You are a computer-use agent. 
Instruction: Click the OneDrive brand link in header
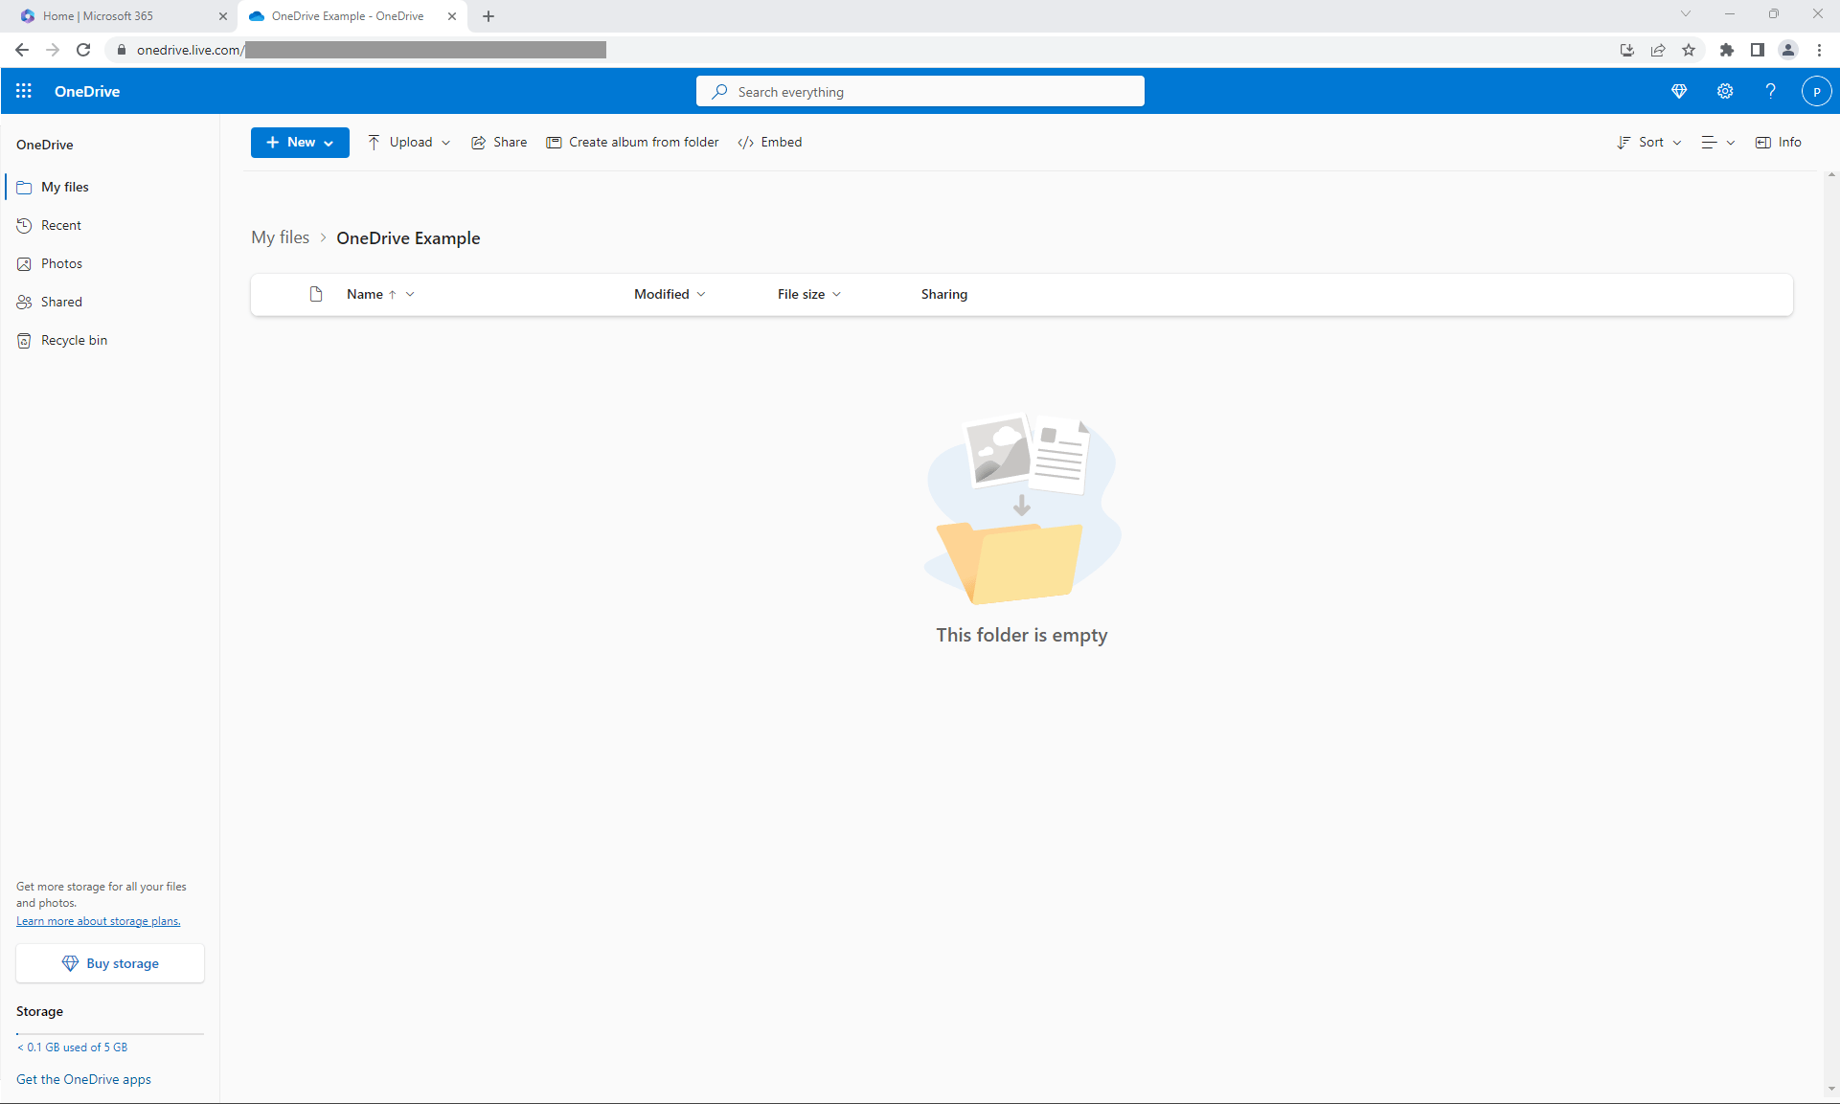point(87,92)
